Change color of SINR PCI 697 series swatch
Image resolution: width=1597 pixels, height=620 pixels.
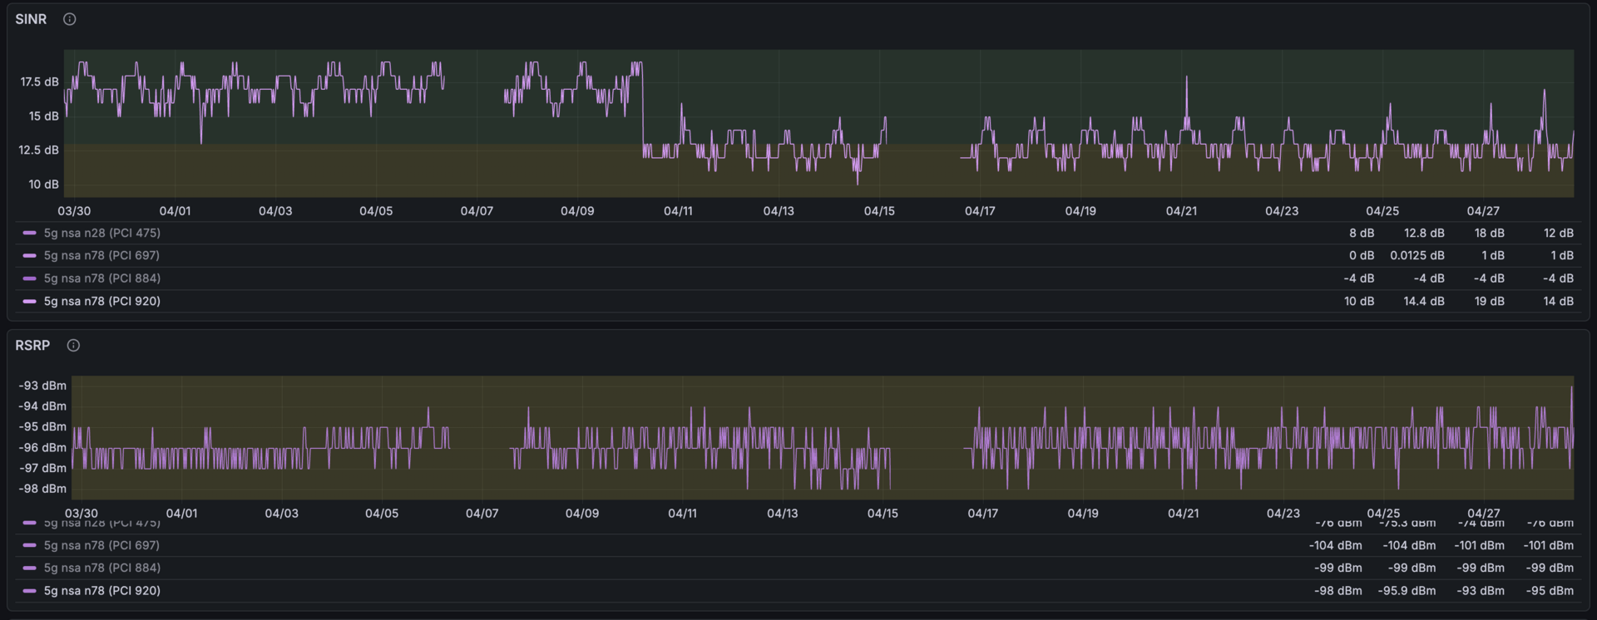(30, 255)
